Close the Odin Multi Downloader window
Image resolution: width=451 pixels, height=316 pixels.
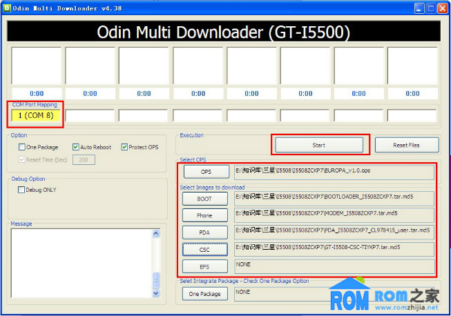tap(443, 8)
